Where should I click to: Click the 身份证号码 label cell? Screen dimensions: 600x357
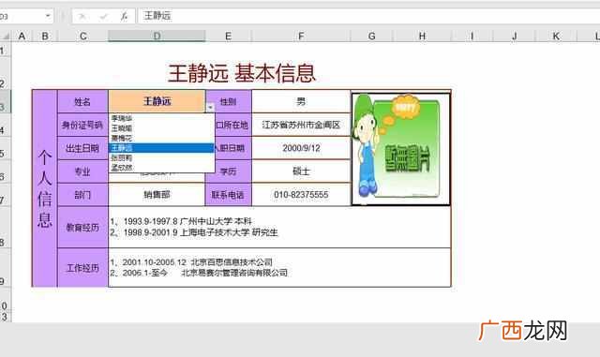coord(82,125)
